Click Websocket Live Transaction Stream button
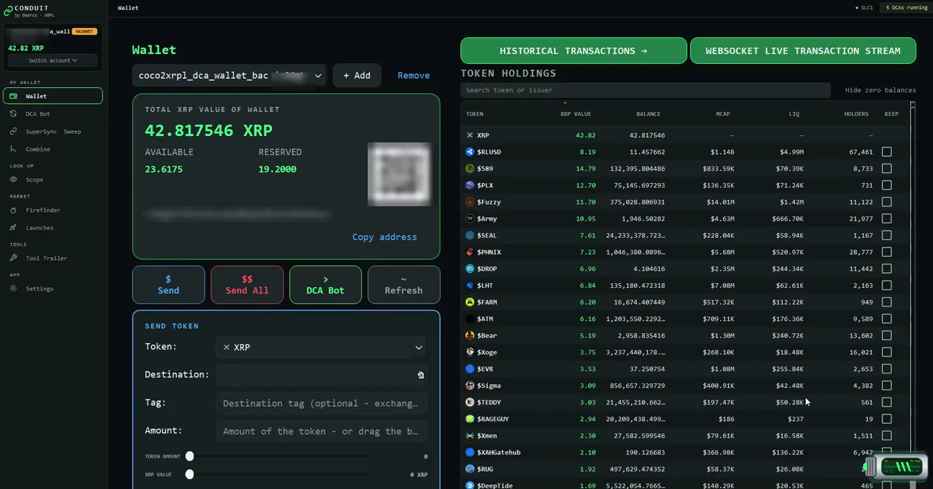The height and width of the screenshot is (489, 933). pyautogui.click(x=802, y=51)
